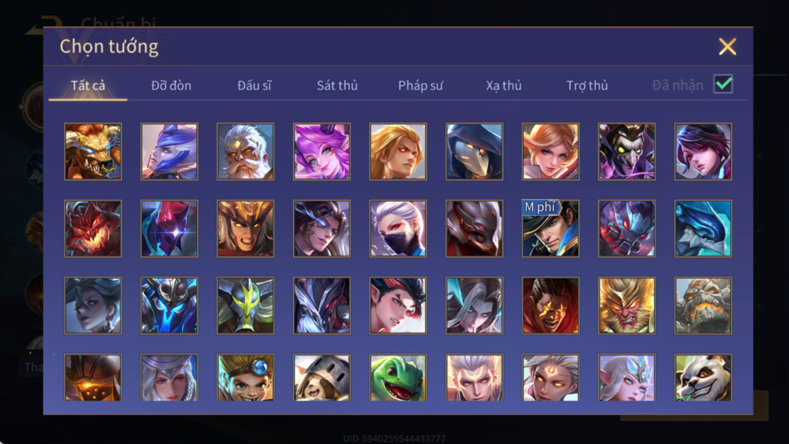Open the Trợ thủ tab
This screenshot has width=789, height=444.
pyautogui.click(x=587, y=86)
